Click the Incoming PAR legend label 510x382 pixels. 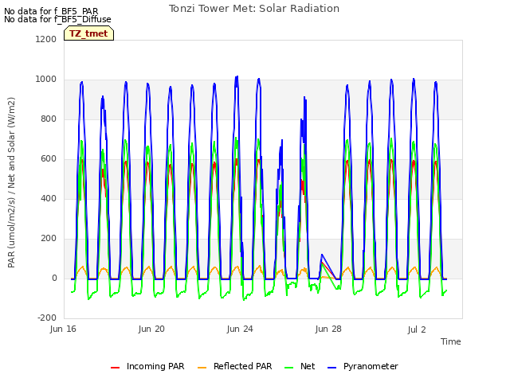click(155, 366)
